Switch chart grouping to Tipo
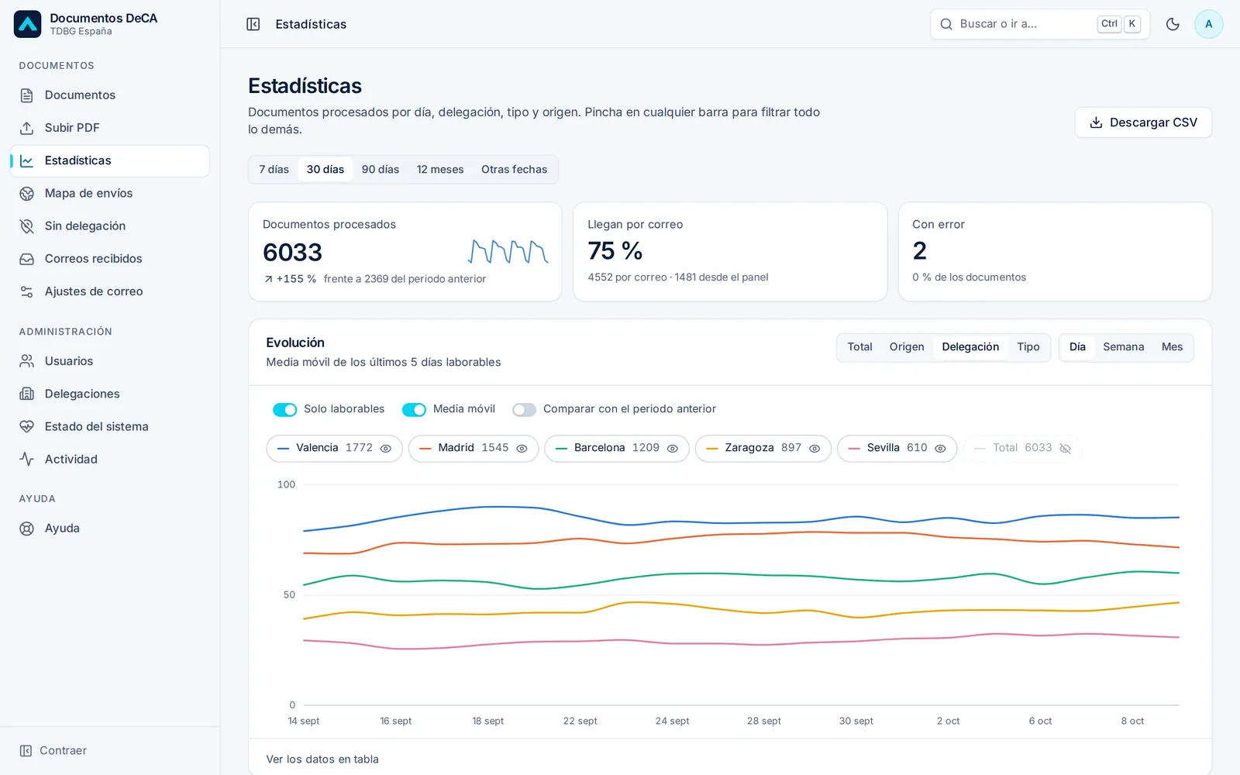This screenshot has width=1240, height=775. tap(1028, 347)
